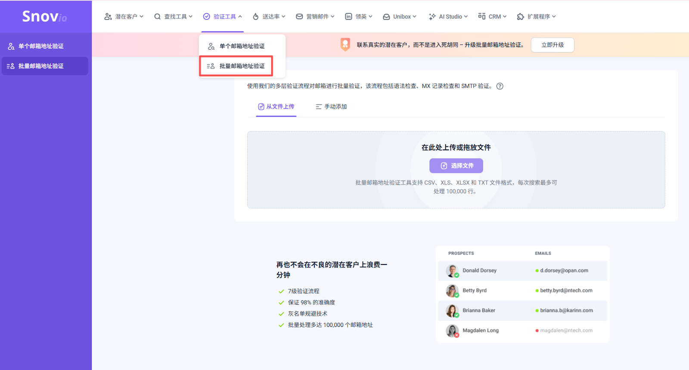The width and height of the screenshot is (689, 370).
Task: Open the AI Studio menu label
Action: pyautogui.click(x=450, y=17)
